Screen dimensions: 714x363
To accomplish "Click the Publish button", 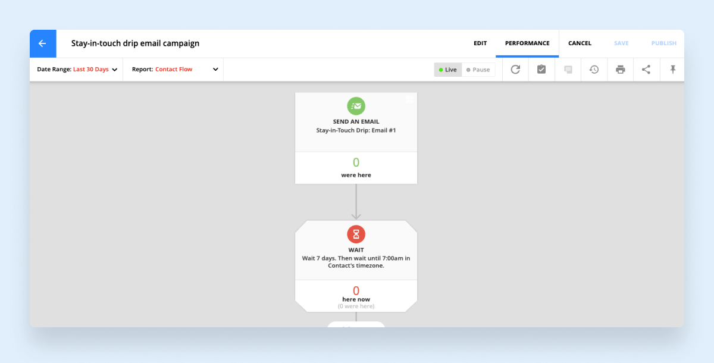I will 663,43.
